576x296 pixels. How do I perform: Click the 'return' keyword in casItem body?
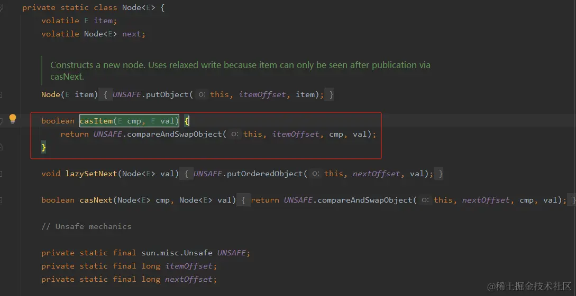pos(75,134)
